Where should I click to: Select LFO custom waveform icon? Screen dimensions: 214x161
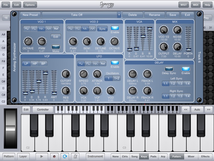(103, 64)
